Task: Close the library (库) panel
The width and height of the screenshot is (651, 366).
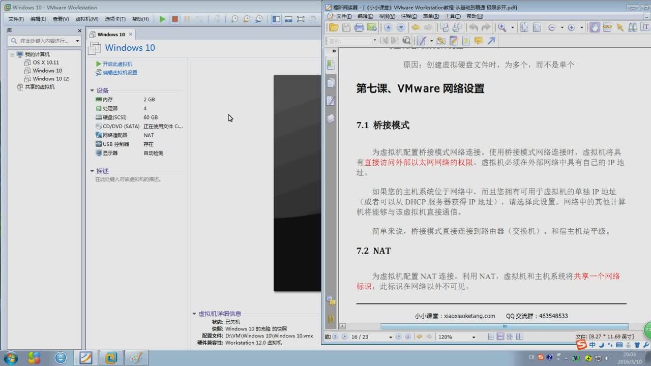Action: 79,30
